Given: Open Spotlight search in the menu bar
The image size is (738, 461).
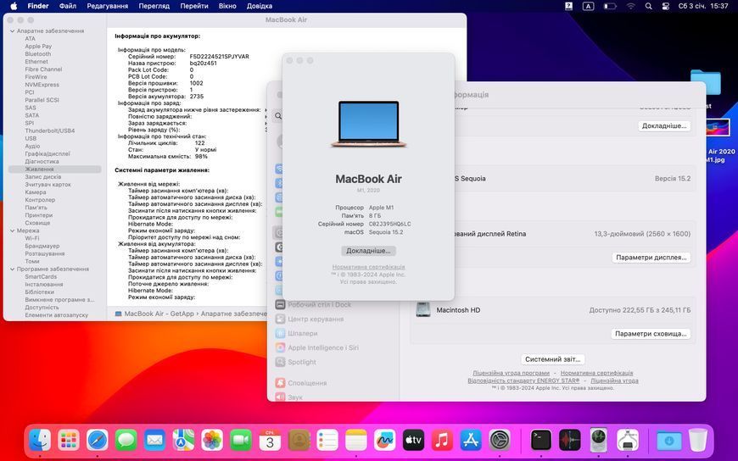Looking at the screenshot, I should pyautogui.click(x=649, y=6).
